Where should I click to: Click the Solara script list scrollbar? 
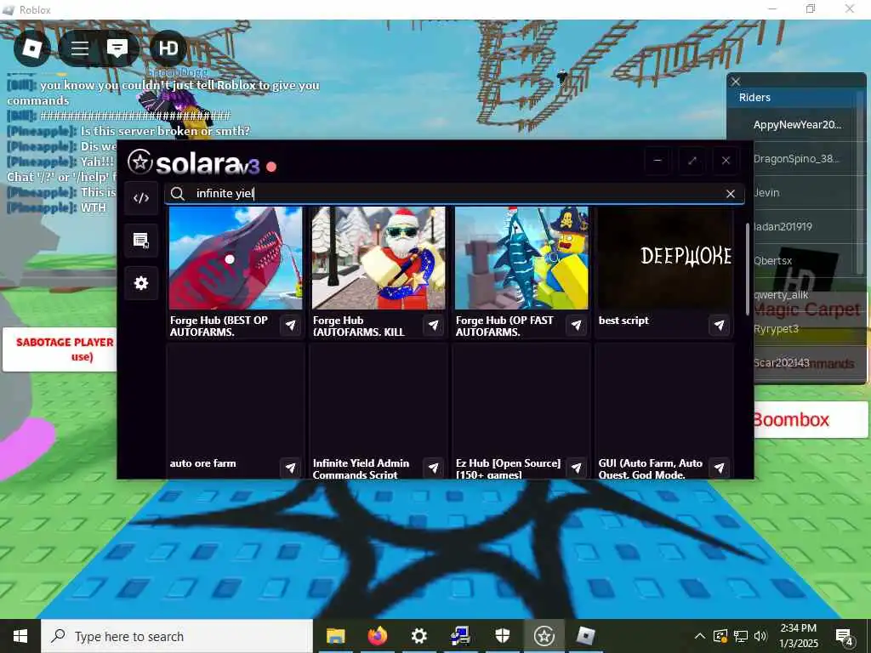coord(748,270)
